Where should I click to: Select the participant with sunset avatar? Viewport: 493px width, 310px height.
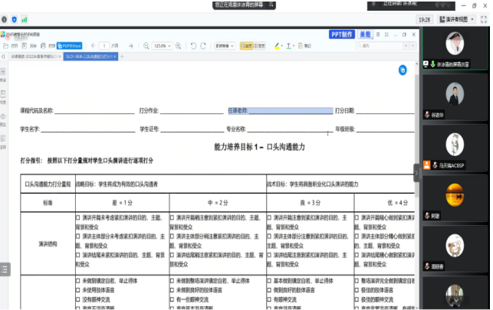pos(455,199)
